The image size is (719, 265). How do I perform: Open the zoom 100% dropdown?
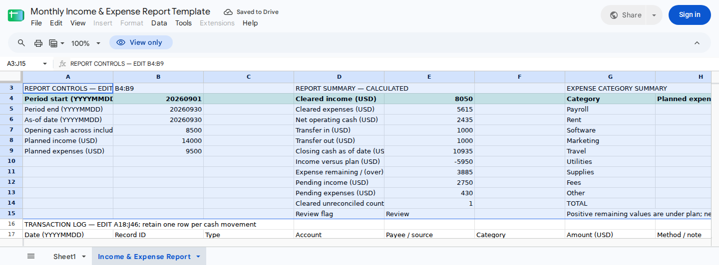[x=86, y=43]
